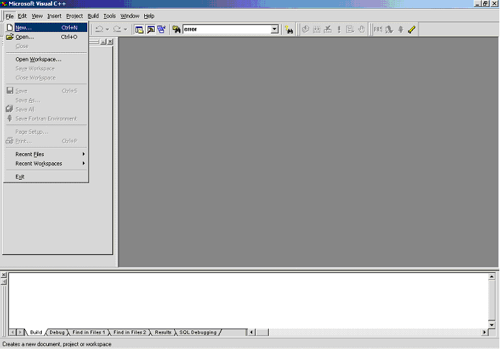Click the Find in Files icon
This screenshot has height=349, width=500.
[x=177, y=29]
